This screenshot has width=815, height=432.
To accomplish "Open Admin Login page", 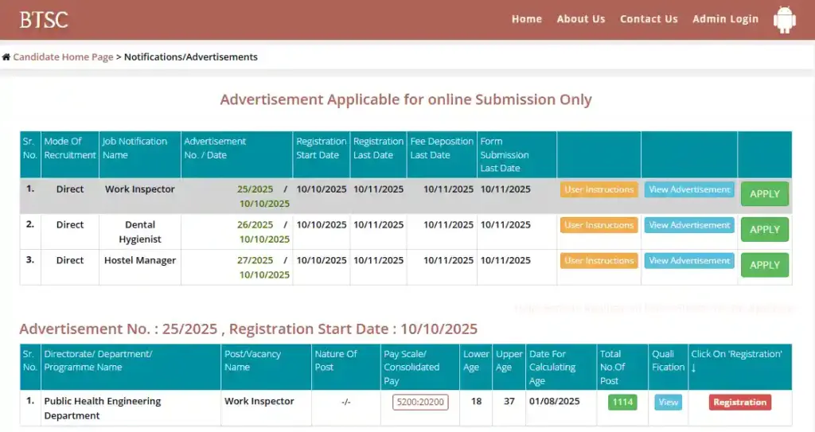I will pyautogui.click(x=725, y=19).
